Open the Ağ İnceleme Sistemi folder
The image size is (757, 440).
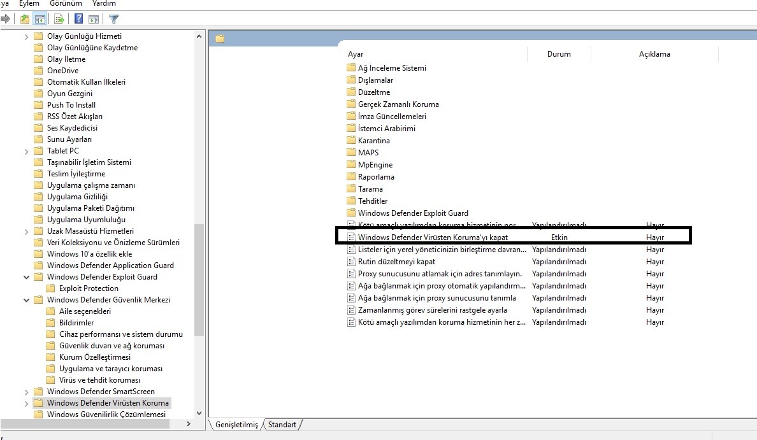[392, 68]
